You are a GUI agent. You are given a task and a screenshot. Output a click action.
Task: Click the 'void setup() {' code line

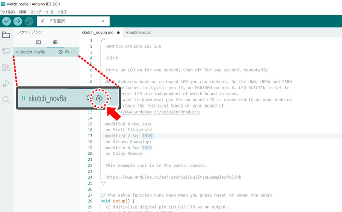118,201
